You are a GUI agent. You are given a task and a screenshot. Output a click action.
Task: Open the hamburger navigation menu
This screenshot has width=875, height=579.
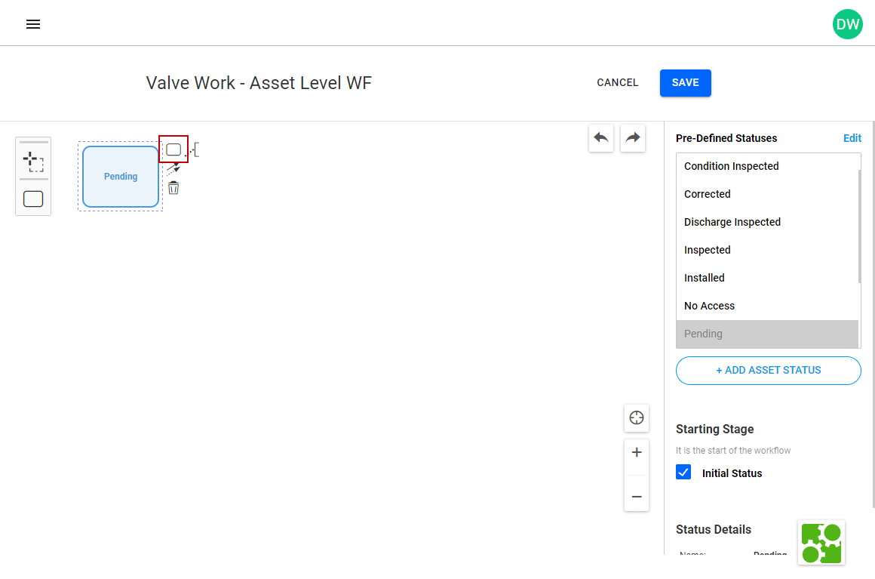pyautogui.click(x=33, y=24)
